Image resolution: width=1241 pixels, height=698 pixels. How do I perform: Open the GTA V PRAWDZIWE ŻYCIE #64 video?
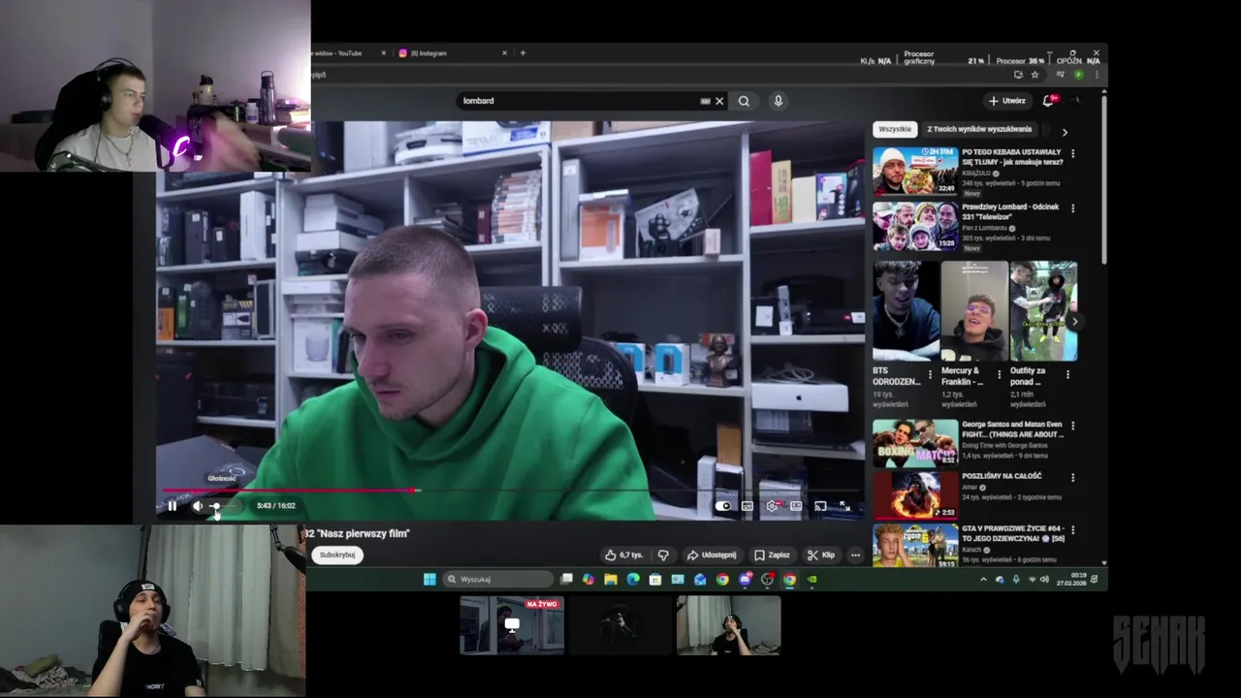tap(915, 546)
